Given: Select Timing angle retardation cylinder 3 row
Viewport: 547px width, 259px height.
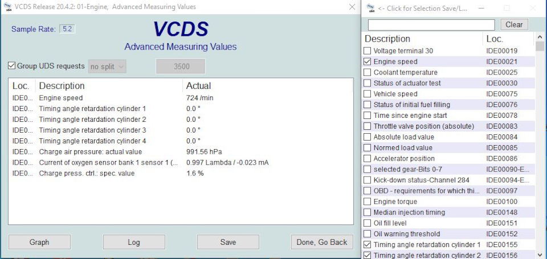Looking at the screenshot, I should (x=181, y=130).
